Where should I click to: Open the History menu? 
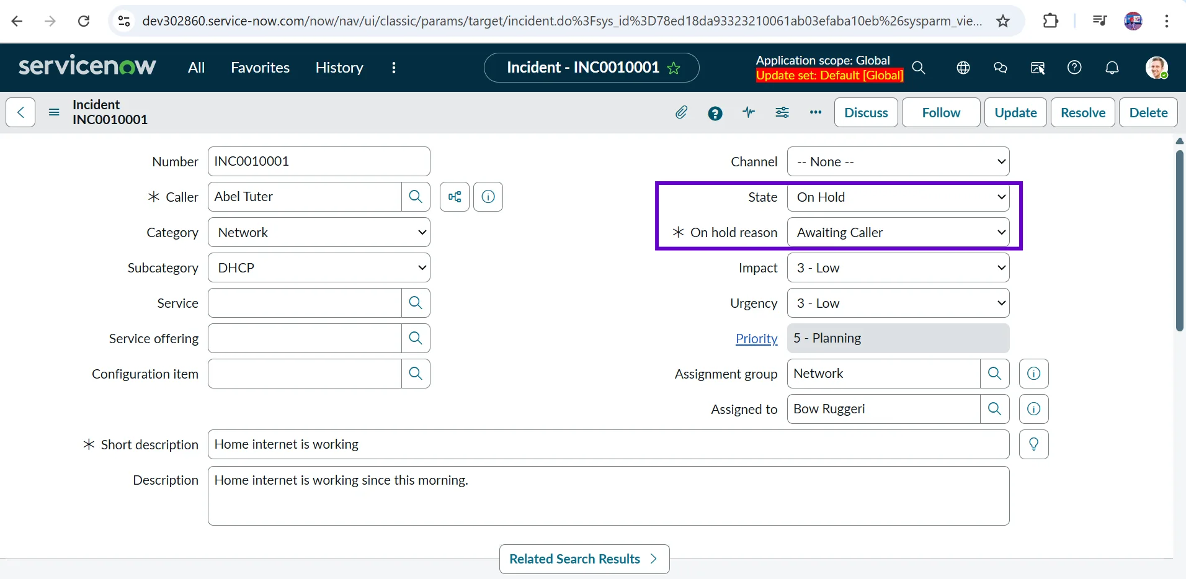coord(339,68)
